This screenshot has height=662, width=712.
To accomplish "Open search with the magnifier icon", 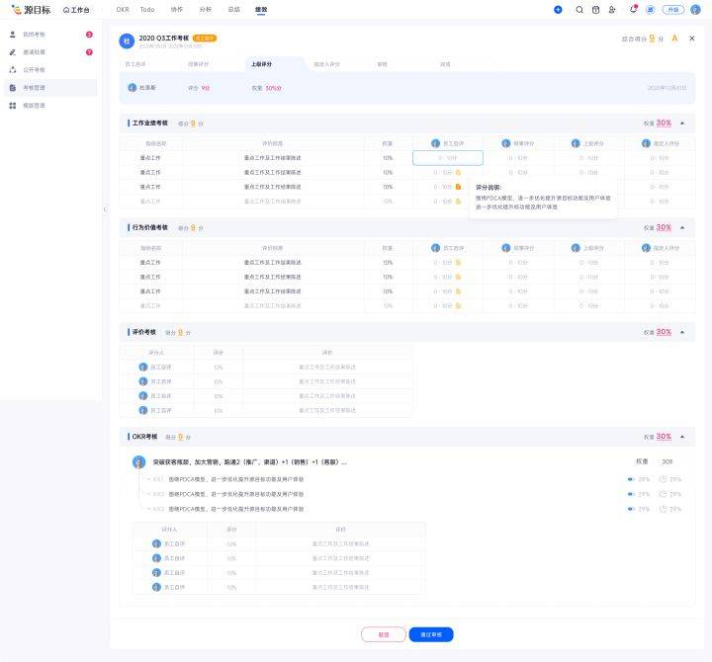I will [579, 9].
